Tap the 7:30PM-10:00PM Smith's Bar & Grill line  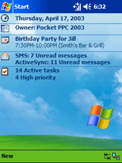tap(60, 46)
